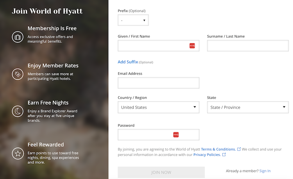The image size is (293, 179).
Task: Click the 'Already a member?' text
Action: pyautogui.click(x=242, y=171)
